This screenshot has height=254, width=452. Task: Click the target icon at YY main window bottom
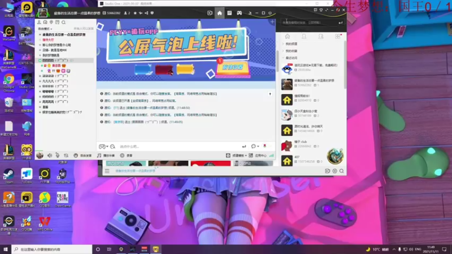334,171
